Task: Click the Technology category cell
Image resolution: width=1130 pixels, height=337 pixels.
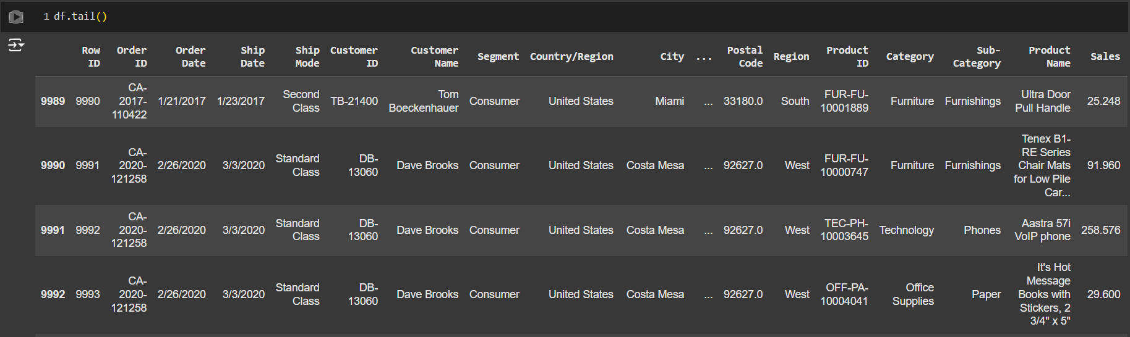Action: click(906, 230)
